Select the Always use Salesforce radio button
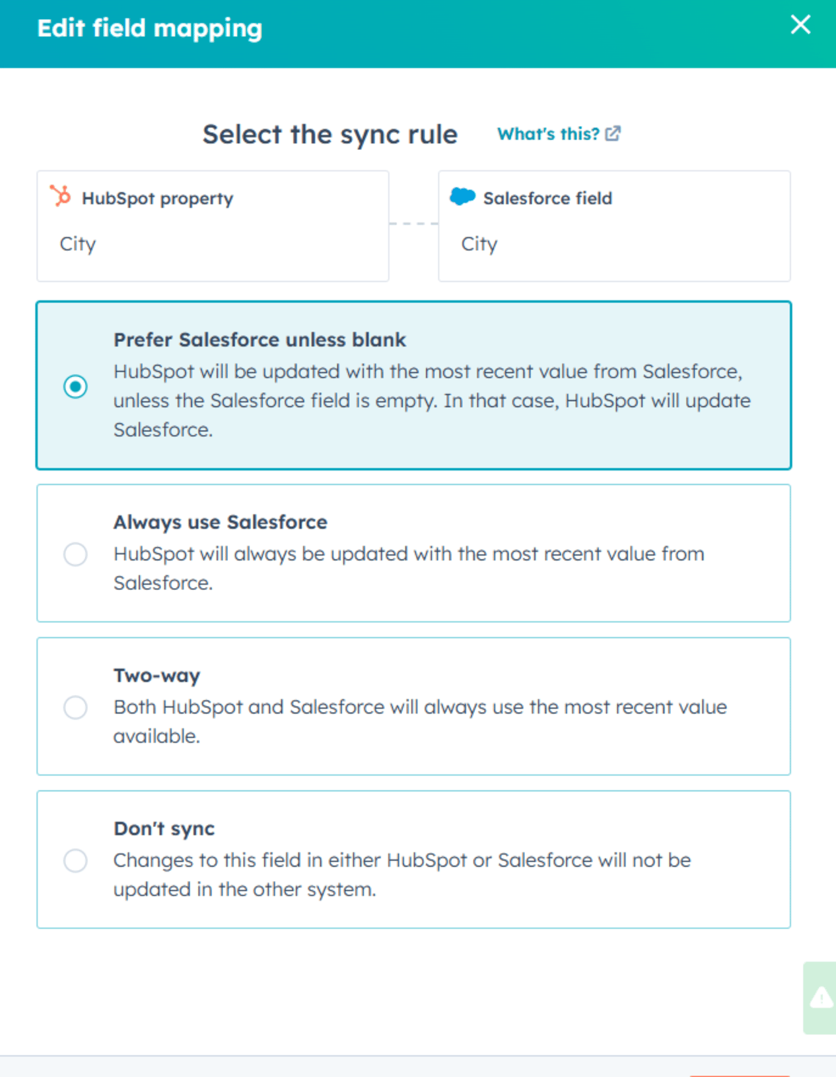 (x=75, y=554)
